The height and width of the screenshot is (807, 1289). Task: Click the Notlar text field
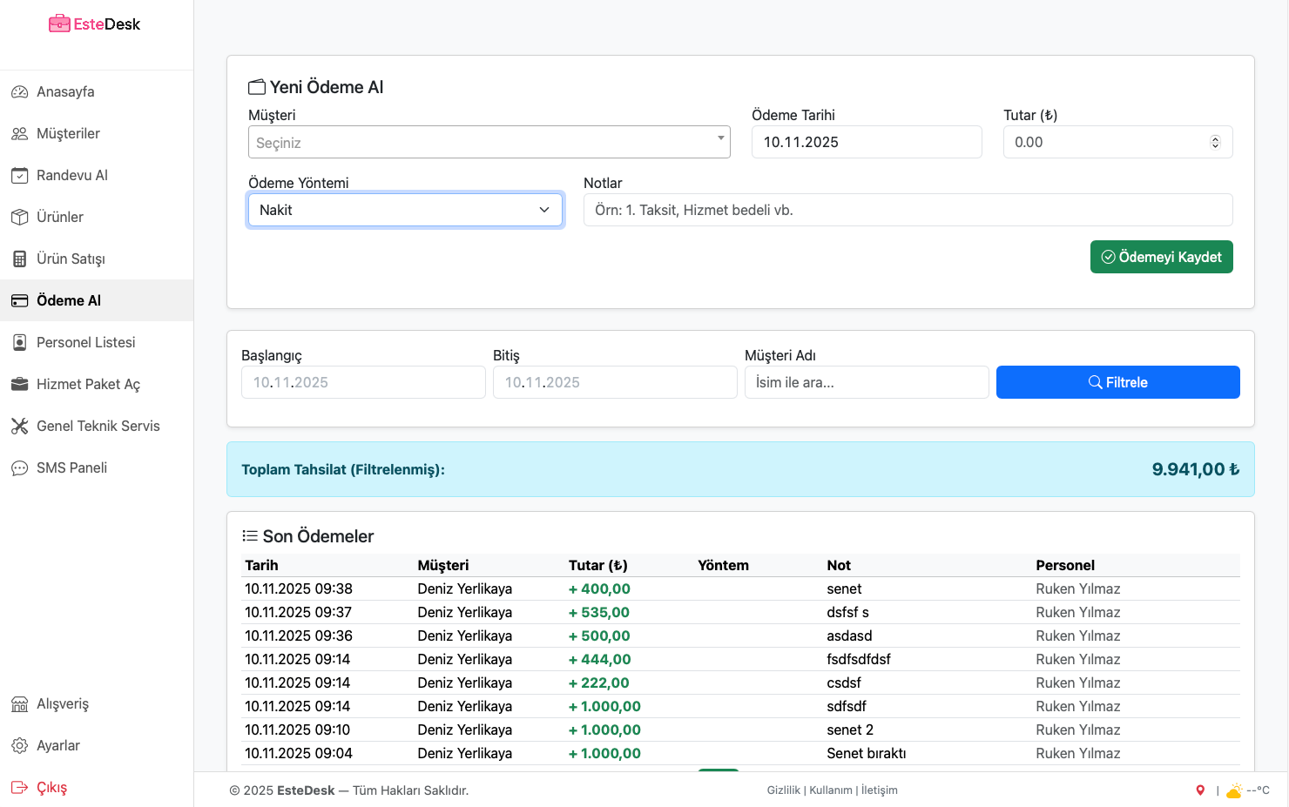coord(908,210)
